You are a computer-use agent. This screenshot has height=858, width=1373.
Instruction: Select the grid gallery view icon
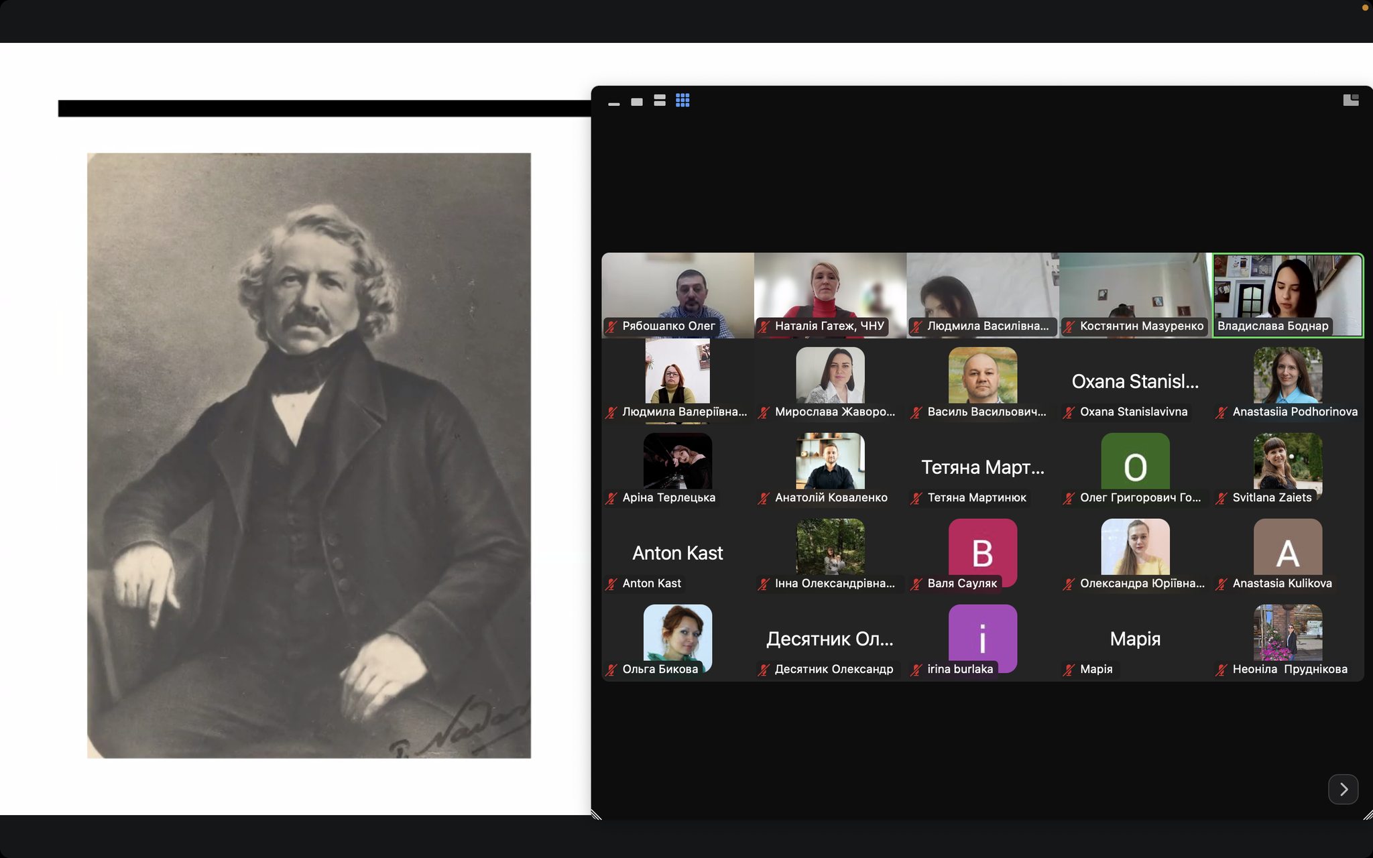[682, 101]
